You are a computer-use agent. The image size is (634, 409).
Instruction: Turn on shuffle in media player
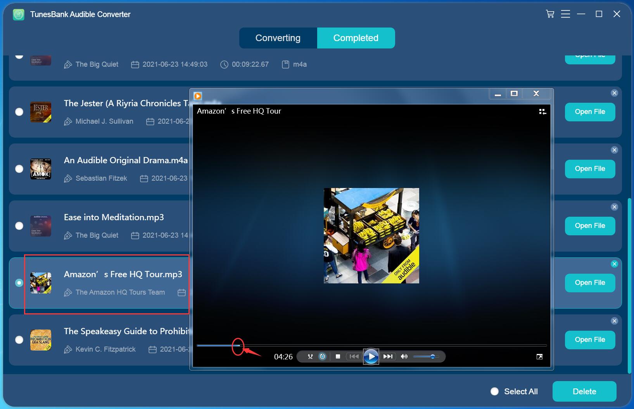[x=310, y=357]
